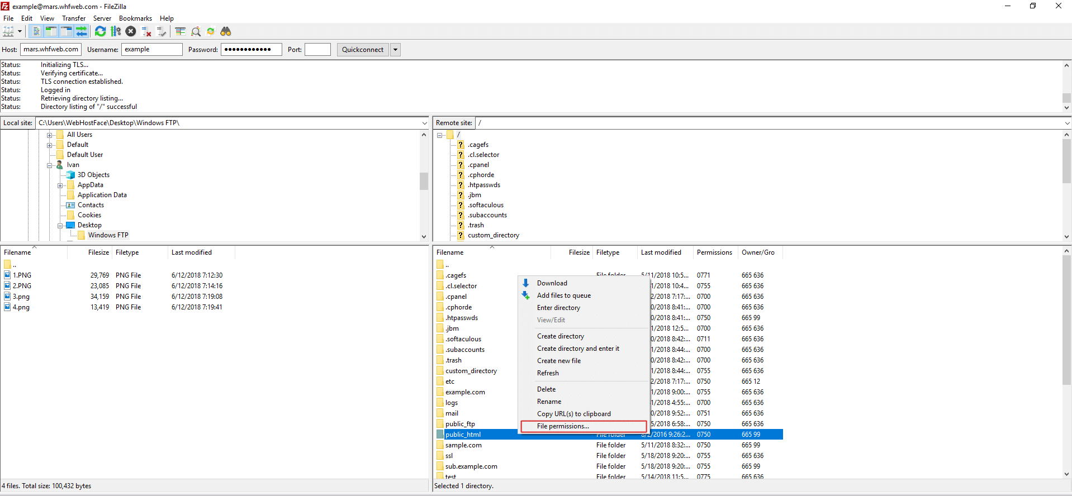Open Site Manager dropdown arrow in toolbar

point(20,31)
